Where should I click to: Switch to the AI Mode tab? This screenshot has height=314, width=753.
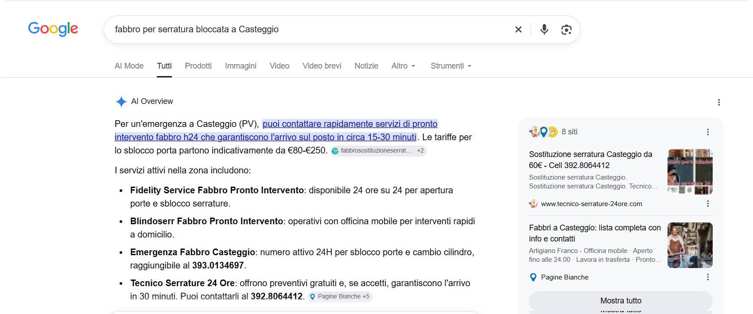click(x=129, y=66)
